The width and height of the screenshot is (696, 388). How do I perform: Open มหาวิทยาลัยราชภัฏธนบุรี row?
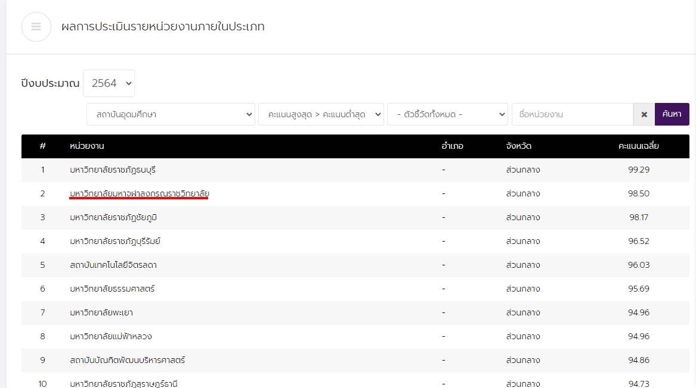pos(355,170)
